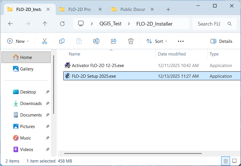This screenshot has width=241, height=166.
Task: Click the Delete trash can icon
Action: pyautogui.click(x=131, y=41)
